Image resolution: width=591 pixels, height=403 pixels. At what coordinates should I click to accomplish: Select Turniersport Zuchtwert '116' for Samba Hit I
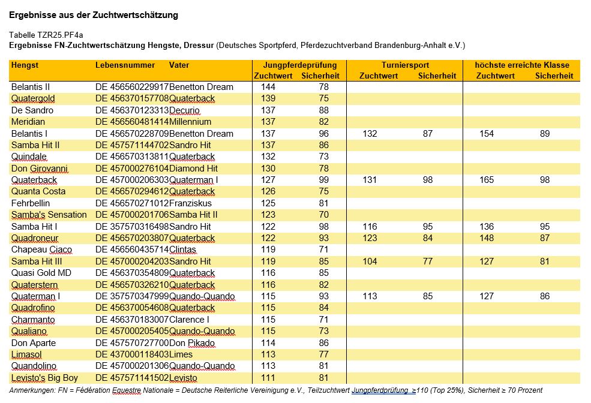pyautogui.click(x=370, y=227)
